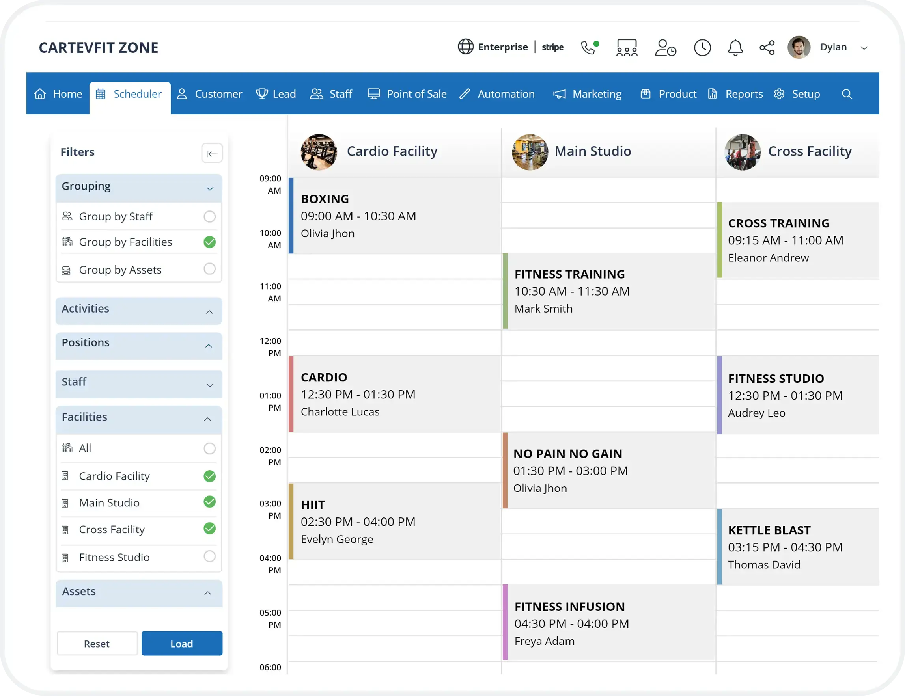
Task: Open the class roster people icon
Action: (626, 48)
